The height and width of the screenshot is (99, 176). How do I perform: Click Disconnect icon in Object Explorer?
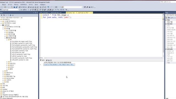pyautogui.click(x=4, y=15)
